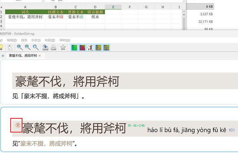Viewport: 238px width, 153px height.
Task: Open the 帮助(H) menu
Action: coord(65,40)
